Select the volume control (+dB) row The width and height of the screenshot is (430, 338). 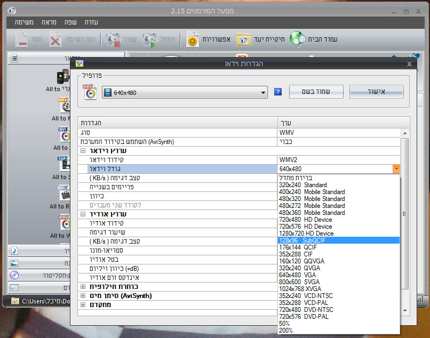pyautogui.click(x=178, y=268)
